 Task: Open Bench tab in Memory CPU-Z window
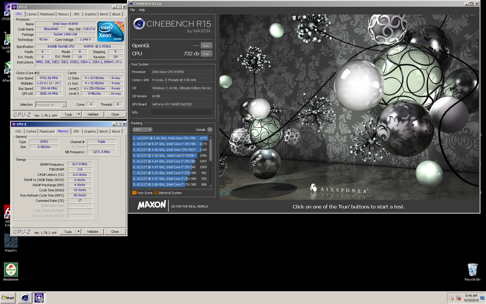coord(104,131)
